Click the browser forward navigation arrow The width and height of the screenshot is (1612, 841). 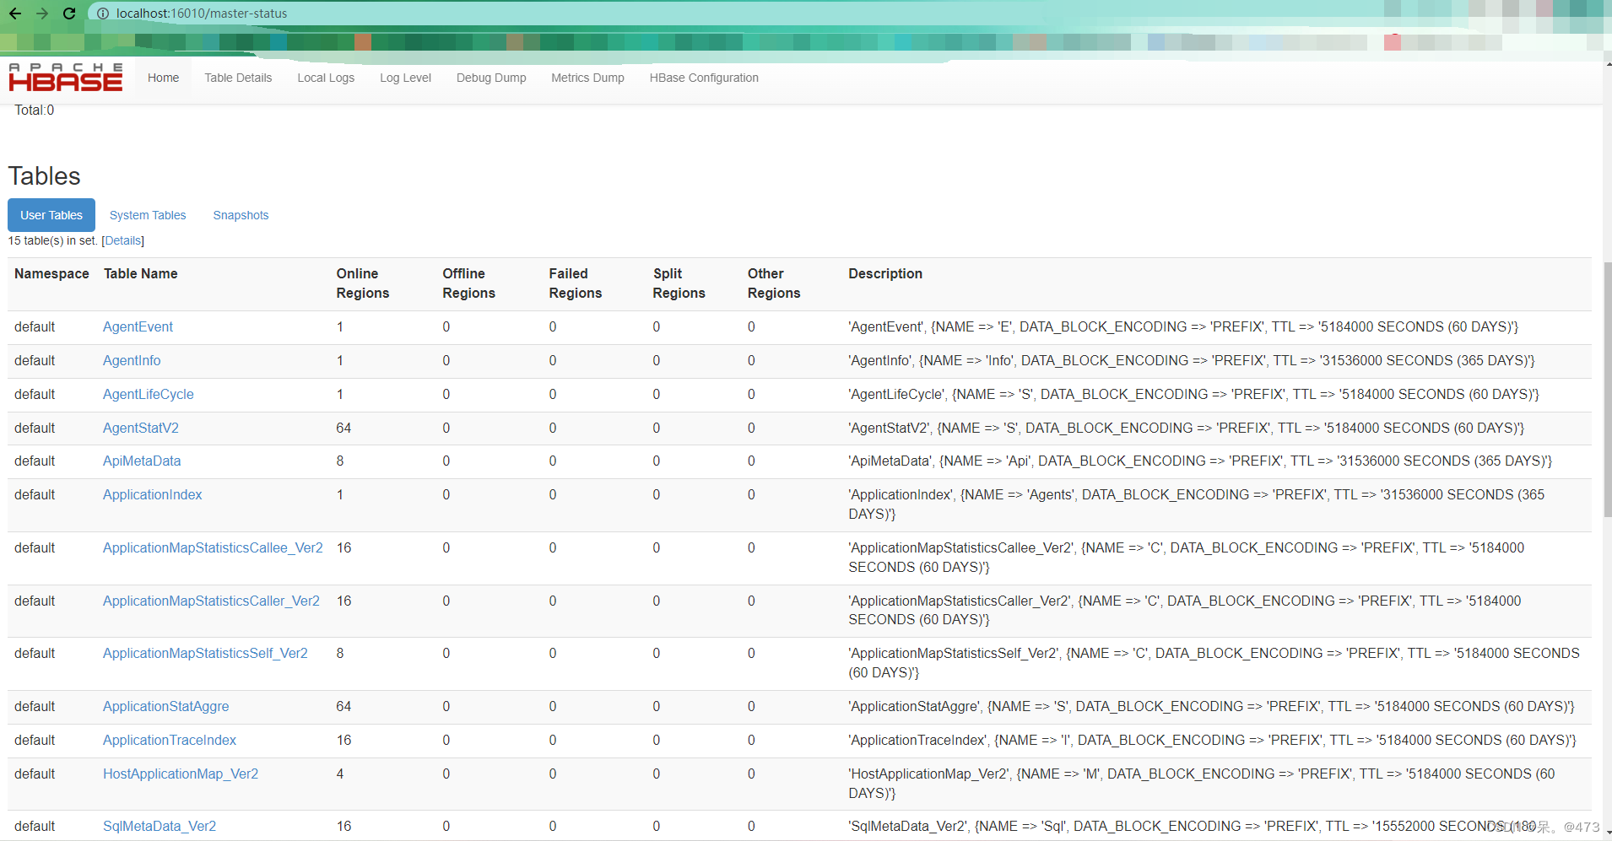[x=41, y=13]
